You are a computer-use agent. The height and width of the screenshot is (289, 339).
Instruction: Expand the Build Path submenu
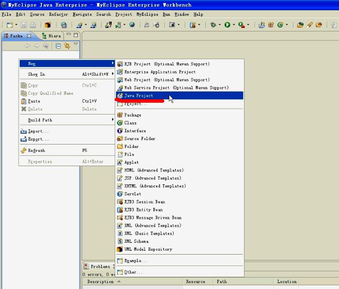pyautogui.click(x=67, y=120)
